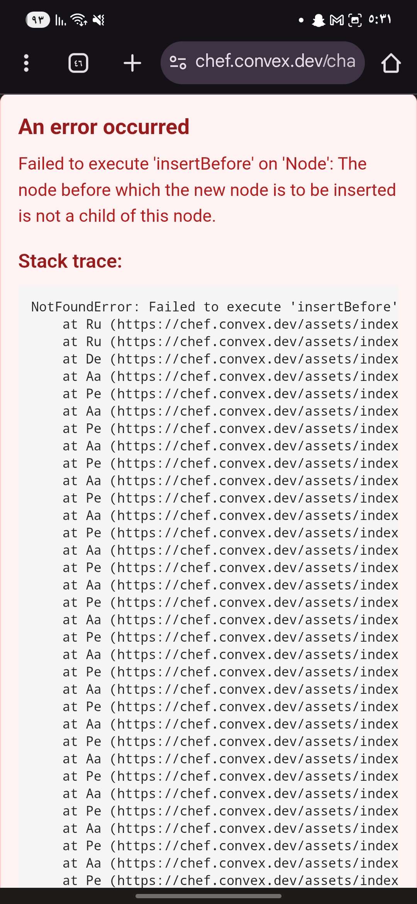The height and width of the screenshot is (904, 417).
Task: Tap the chef.convex.dev address bar URL
Action: [275, 62]
